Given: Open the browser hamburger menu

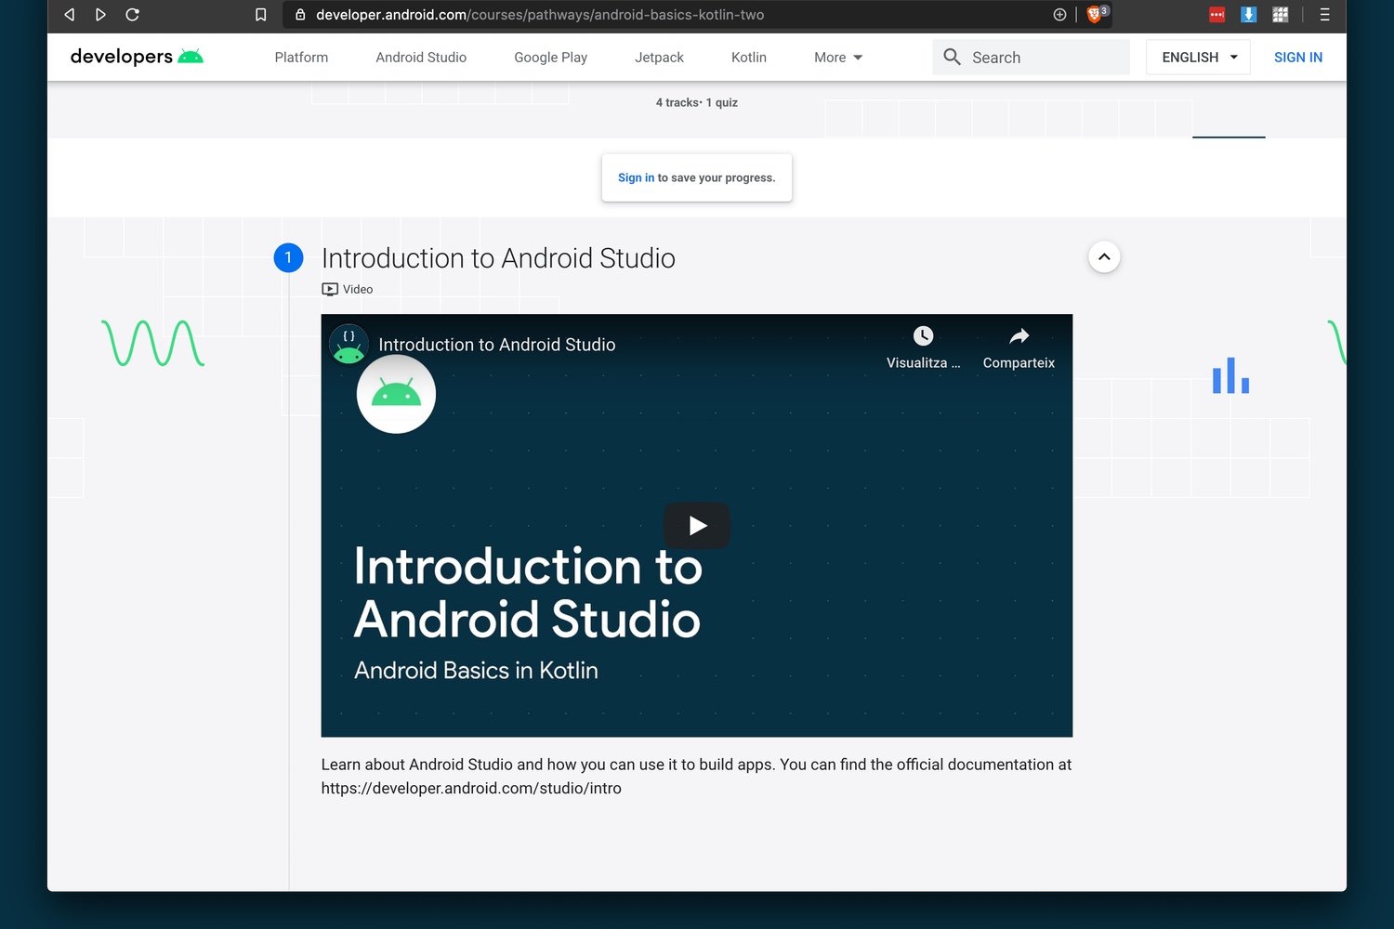Looking at the screenshot, I should click(1324, 15).
